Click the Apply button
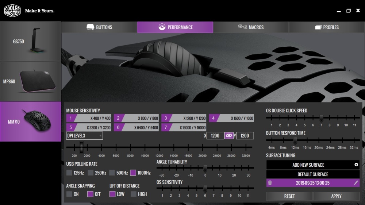The height and width of the screenshot is (205, 365). tap(336, 196)
